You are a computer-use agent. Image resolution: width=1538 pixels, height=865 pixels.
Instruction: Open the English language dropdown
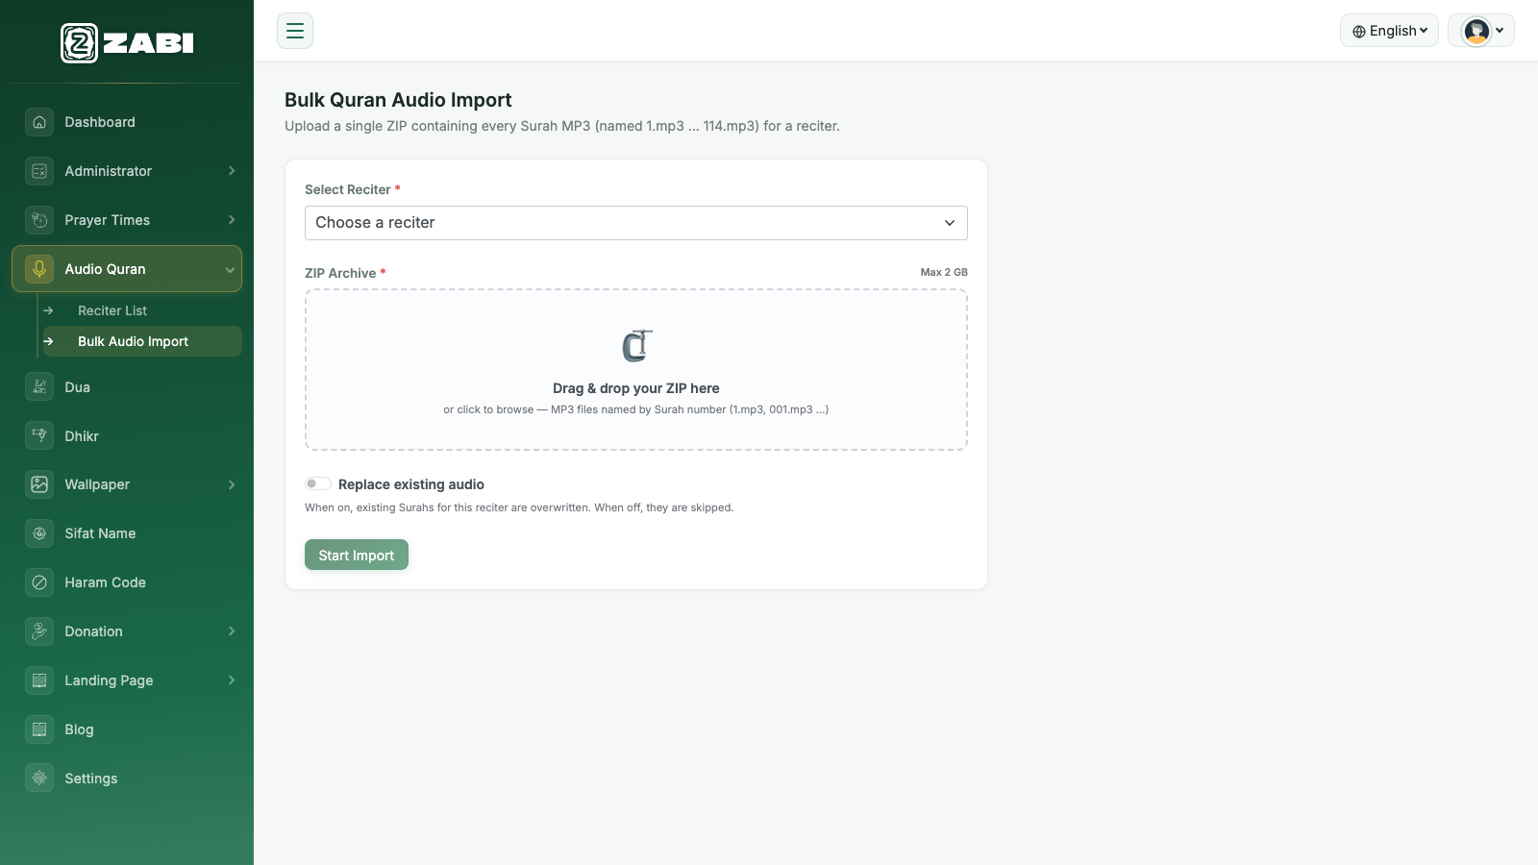tap(1389, 31)
